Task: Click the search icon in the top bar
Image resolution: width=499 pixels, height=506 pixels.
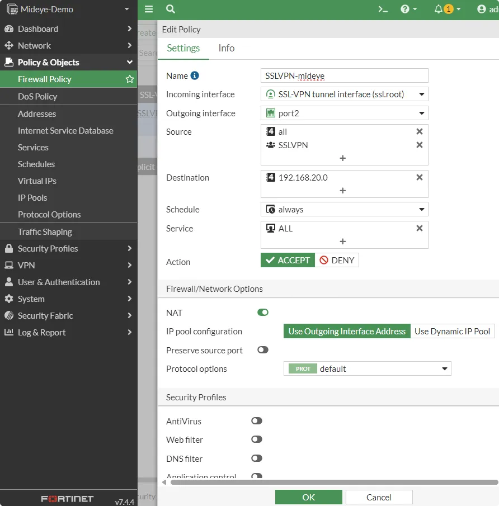Action: [170, 10]
